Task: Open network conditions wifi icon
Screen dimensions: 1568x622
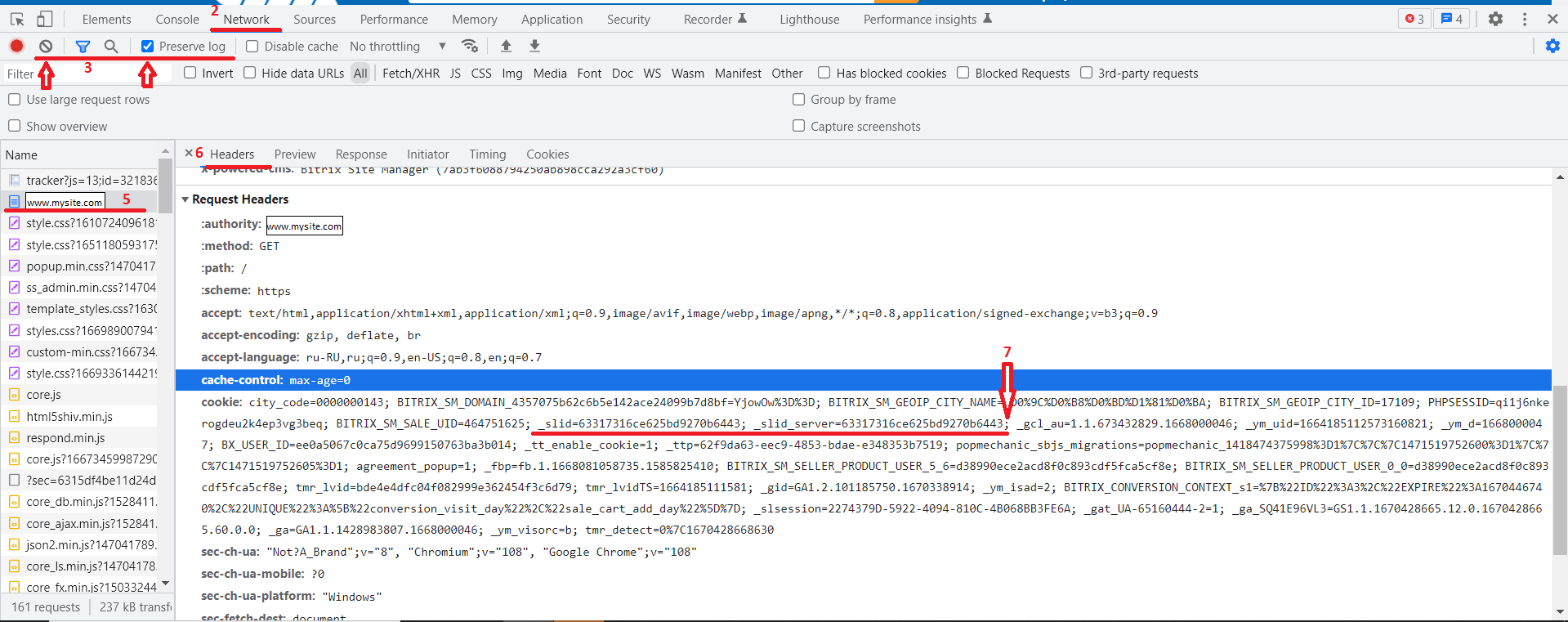Action: click(469, 46)
